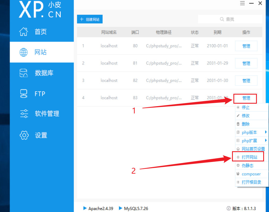Image resolution: width=269 pixels, height=212 pixels.
Task: Click the stop icon next to 停止
Action: pyautogui.click(x=238, y=107)
